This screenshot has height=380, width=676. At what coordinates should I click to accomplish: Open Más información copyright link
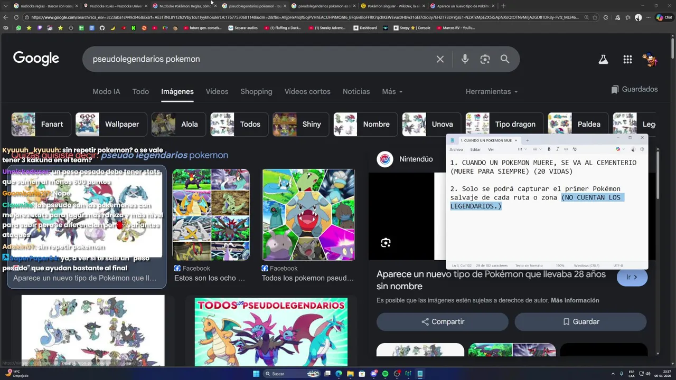coord(575,300)
